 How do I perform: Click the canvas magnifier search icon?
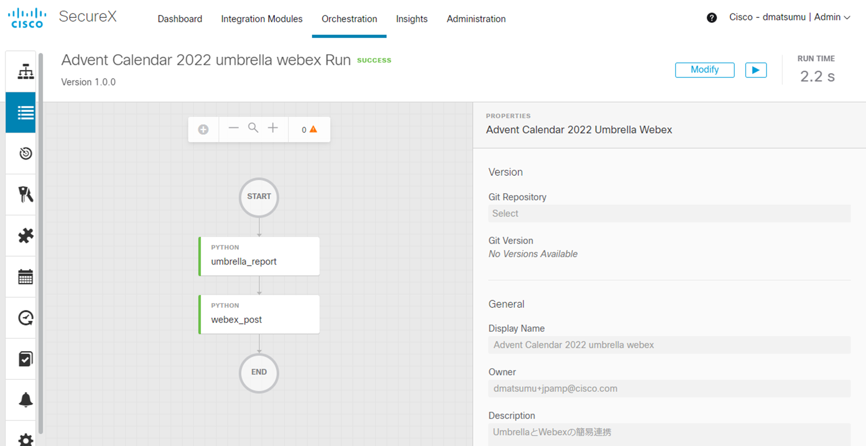tap(253, 128)
